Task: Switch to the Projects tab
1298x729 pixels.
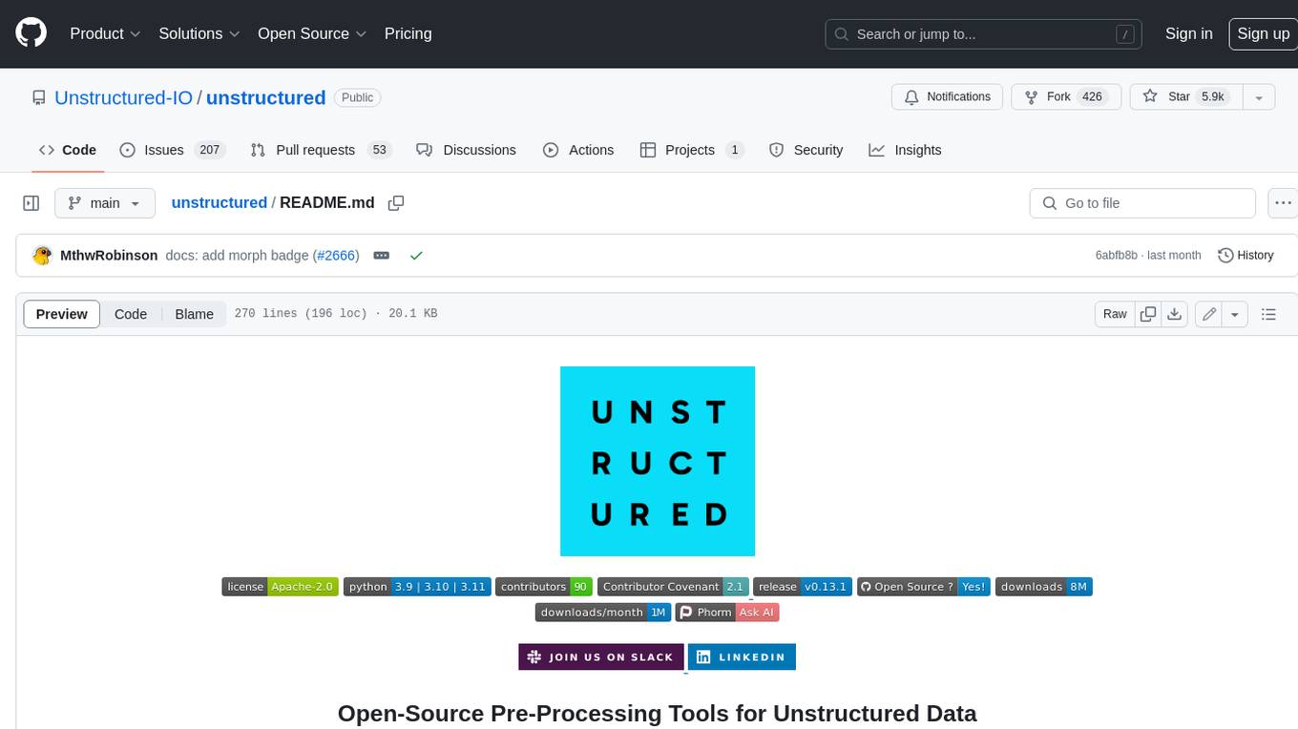Action: (x=692, y=150)
